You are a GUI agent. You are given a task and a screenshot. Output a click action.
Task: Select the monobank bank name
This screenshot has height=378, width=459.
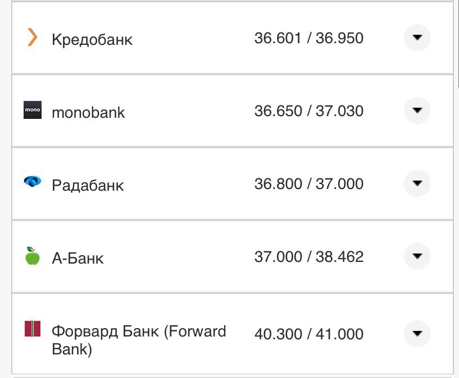[88, 112]
